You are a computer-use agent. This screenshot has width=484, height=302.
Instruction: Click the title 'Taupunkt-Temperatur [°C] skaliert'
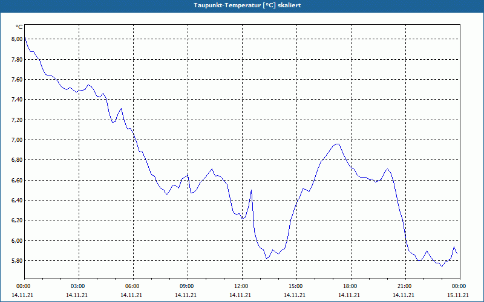(247, 5)
